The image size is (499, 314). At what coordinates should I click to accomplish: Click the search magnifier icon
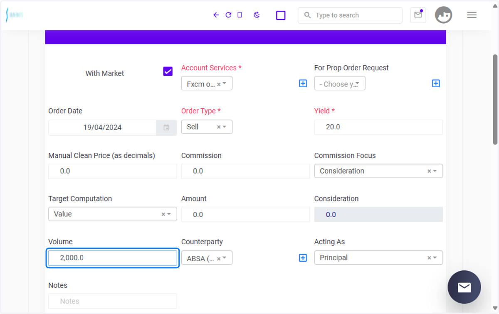pyautogui.click(x=307, y=15)
